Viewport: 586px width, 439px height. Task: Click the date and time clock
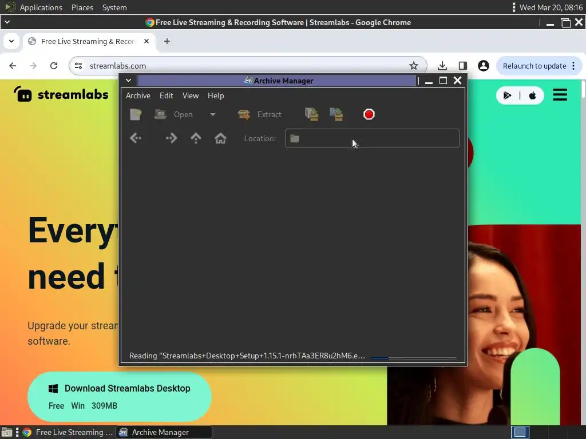(x=551, y=7)
